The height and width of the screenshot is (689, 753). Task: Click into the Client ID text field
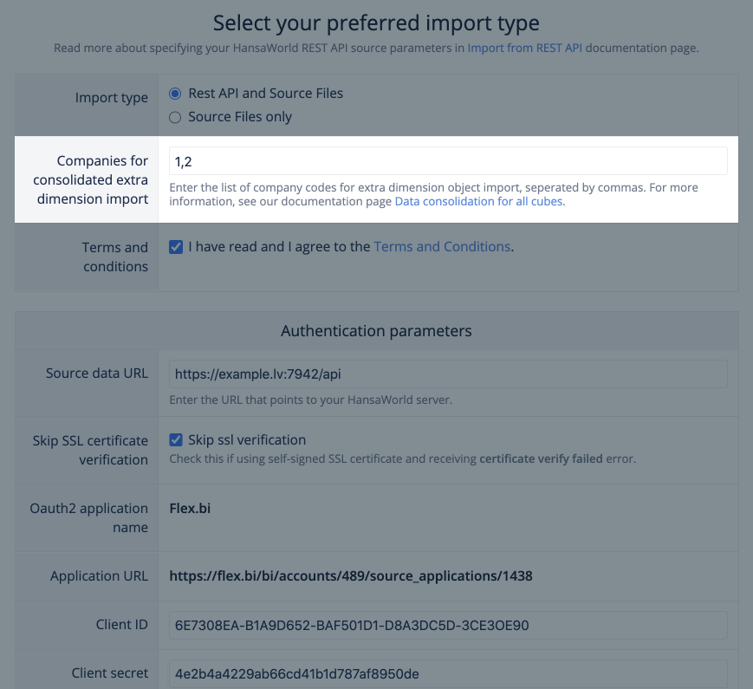pyautogui.click(x=447, y=625)
